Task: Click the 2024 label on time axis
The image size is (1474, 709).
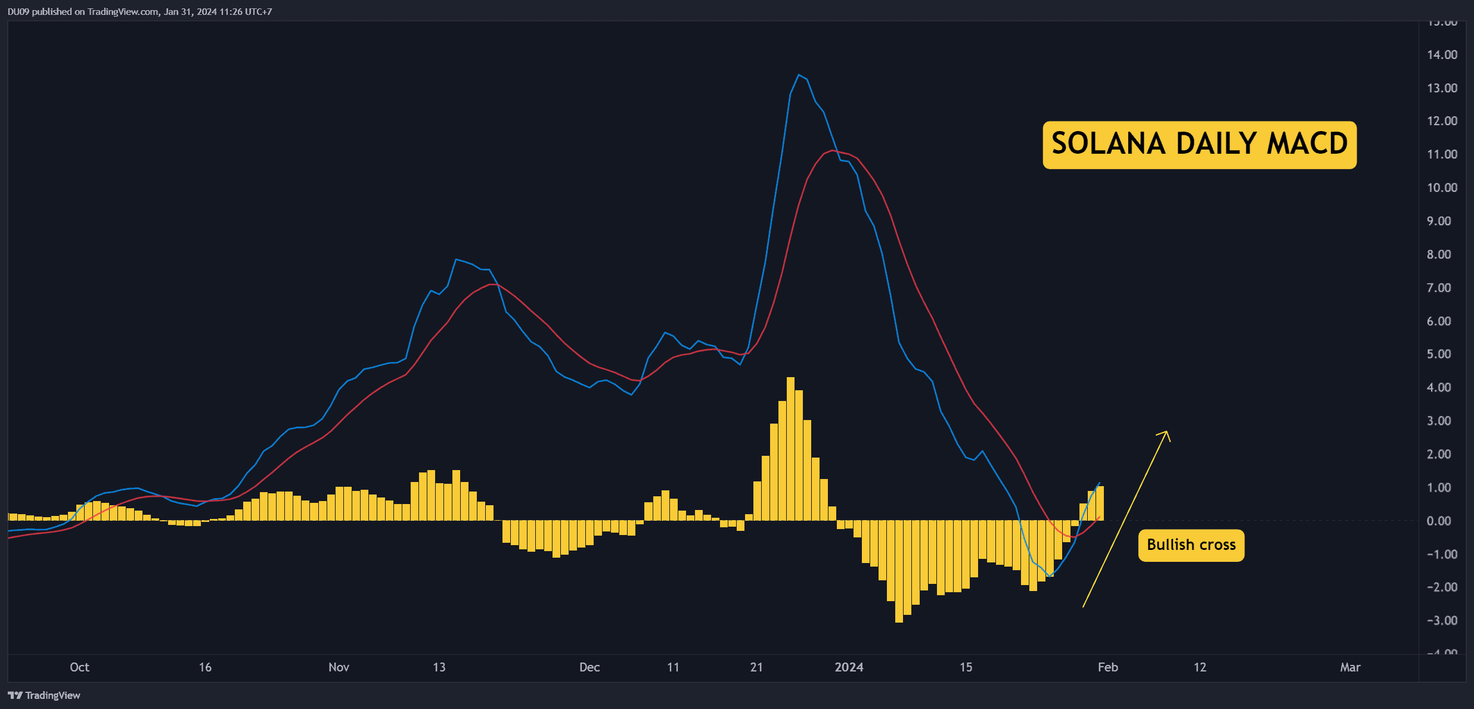Action: click(849, 667)
